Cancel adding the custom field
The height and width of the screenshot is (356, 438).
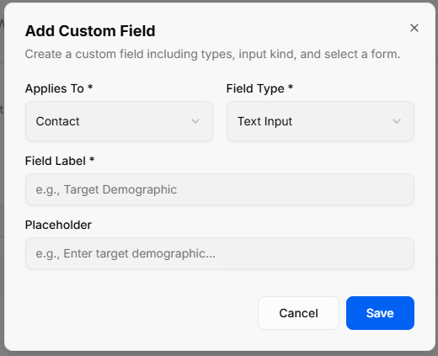pos(298,313)
